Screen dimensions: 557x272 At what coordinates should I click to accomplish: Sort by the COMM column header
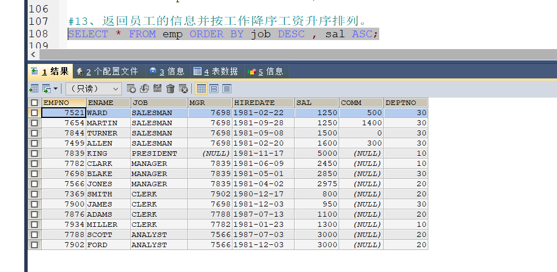[x=361, y=103]
